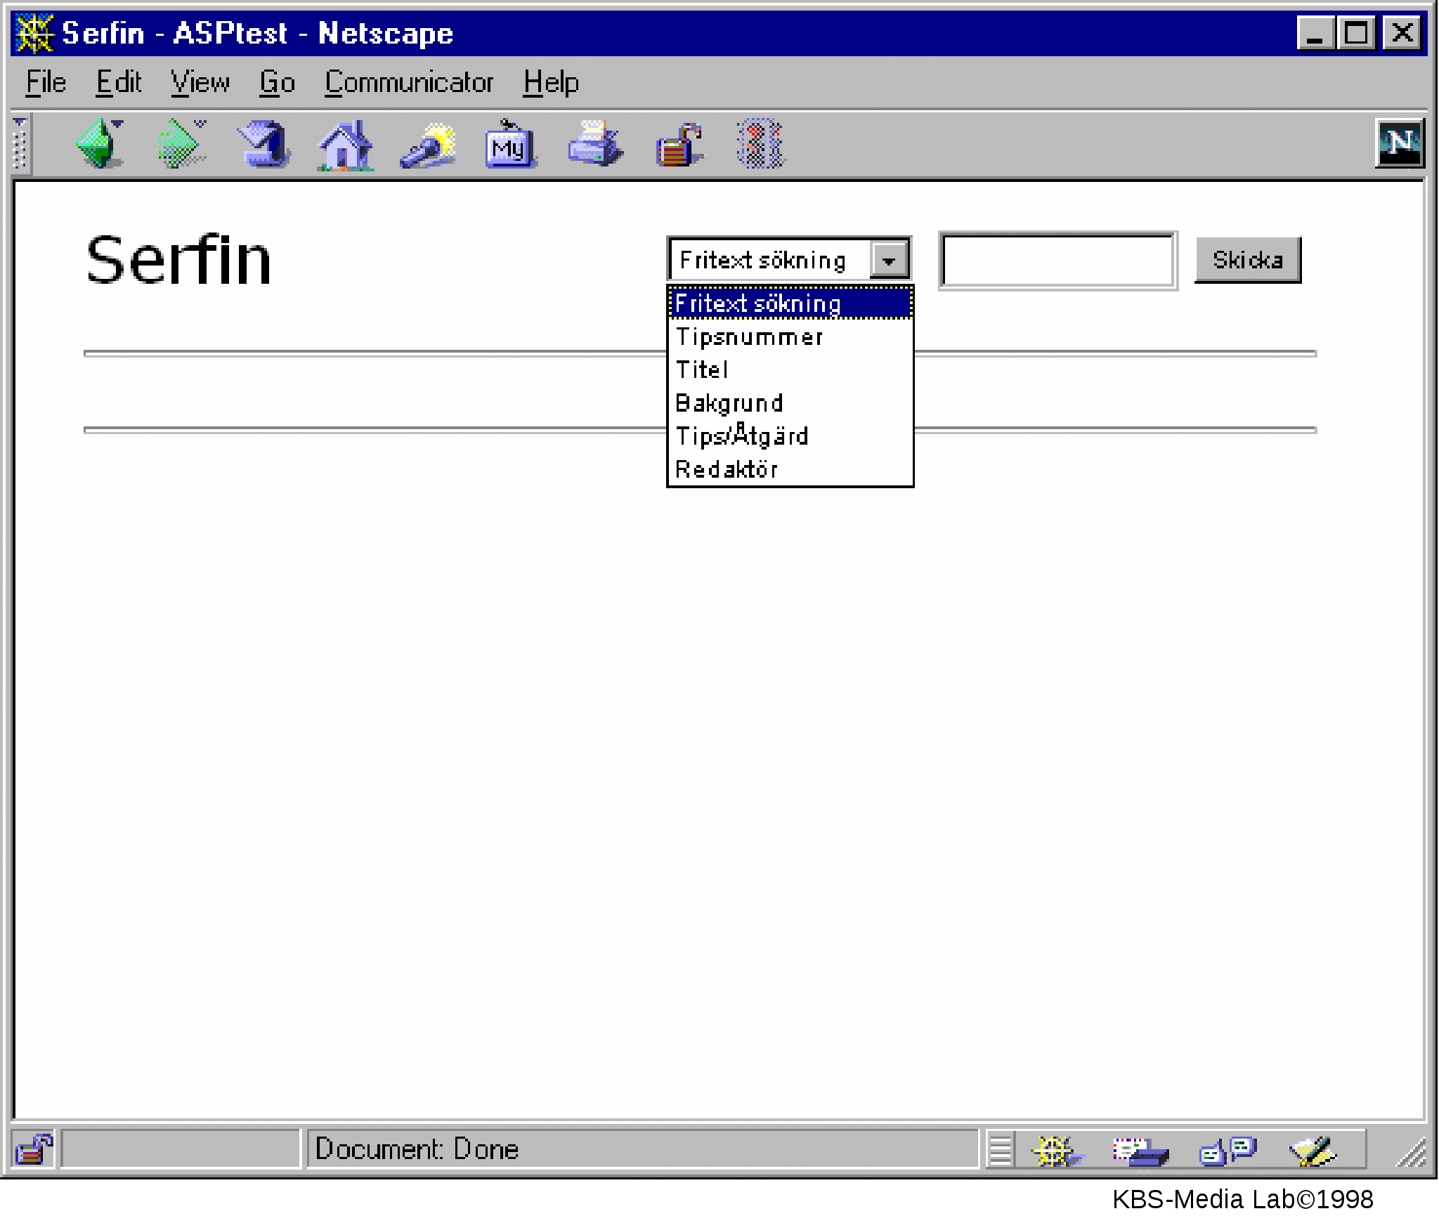Click the status bar security lock icon

point(34,1151)
